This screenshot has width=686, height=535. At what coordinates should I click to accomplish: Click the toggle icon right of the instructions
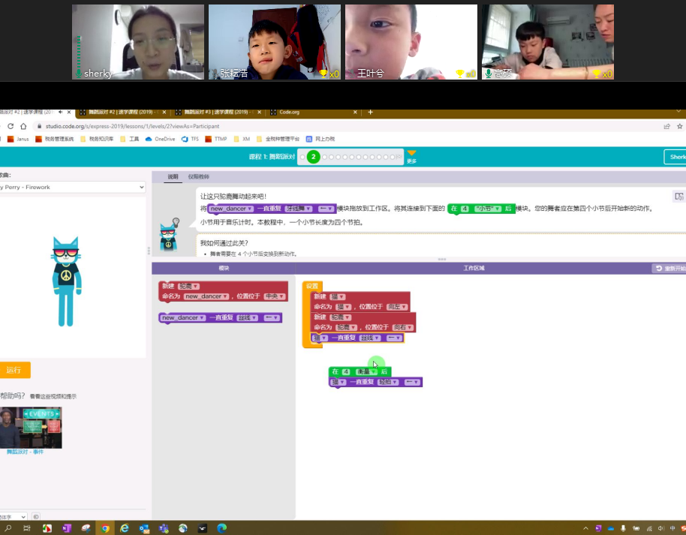click(x=678, y=197)
